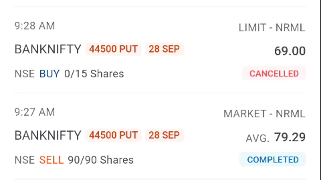Click the 69.00 limit price
Image resolution: width=321 pixels, height=180 pixels.
pyautogui.click(x=290, y=51)
